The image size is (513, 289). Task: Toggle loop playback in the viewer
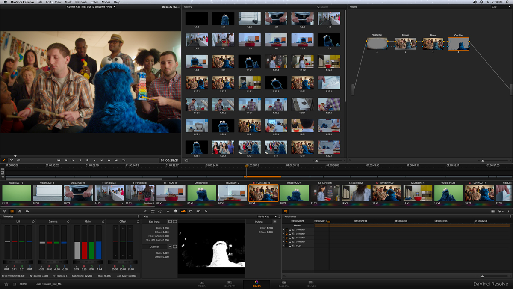(124, 160)
